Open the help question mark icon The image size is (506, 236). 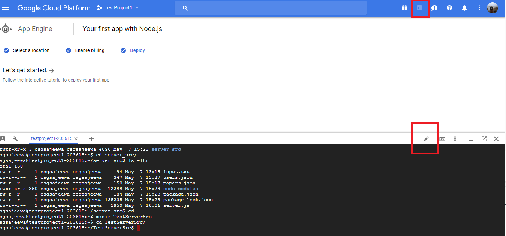pos(449,8)
